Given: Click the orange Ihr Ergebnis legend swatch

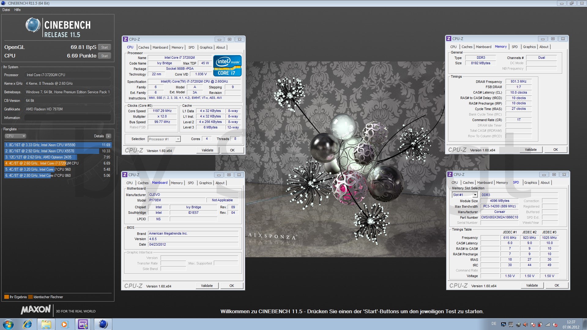Looking at the screenshot, I should pos(6,297).
